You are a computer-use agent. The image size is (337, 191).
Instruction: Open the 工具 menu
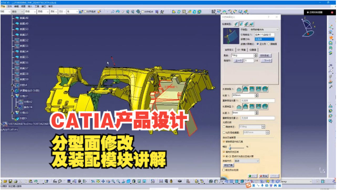click(x=37, y=6)
